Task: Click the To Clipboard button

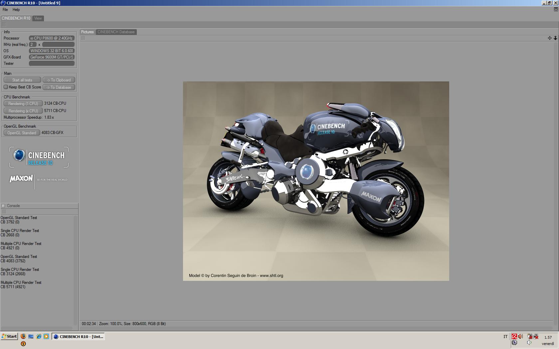Action: (59, 80)
